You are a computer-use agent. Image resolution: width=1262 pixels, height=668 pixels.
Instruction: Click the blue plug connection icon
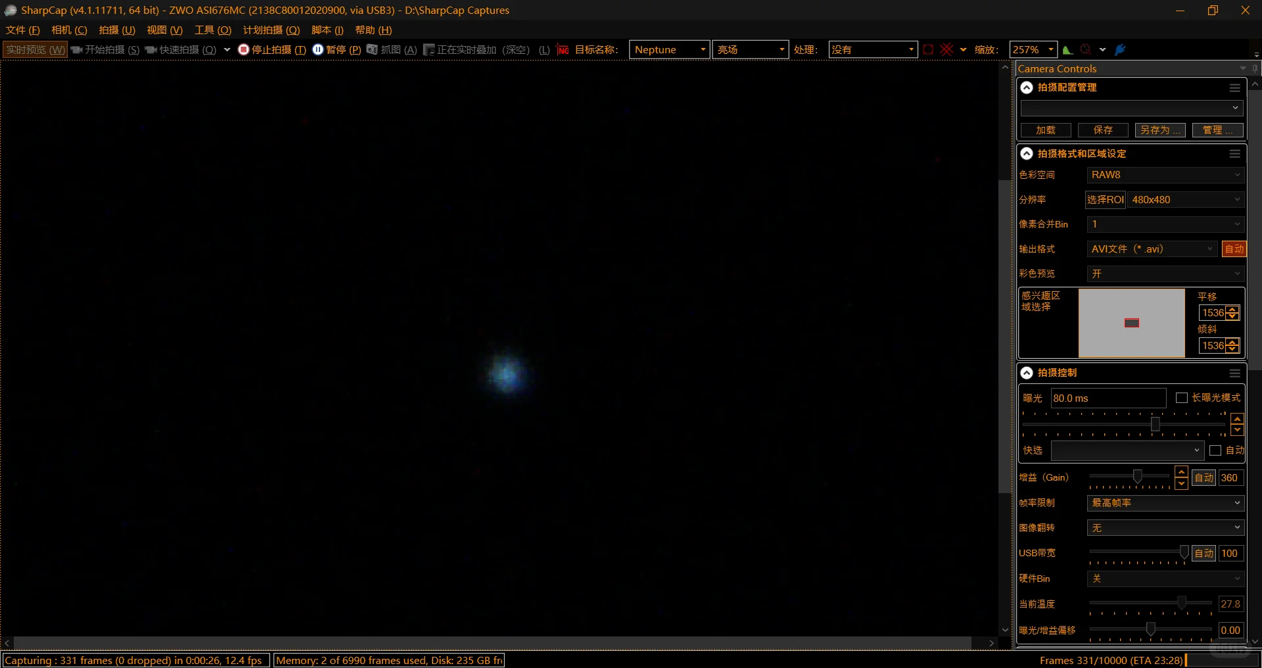coord(1121,50)
